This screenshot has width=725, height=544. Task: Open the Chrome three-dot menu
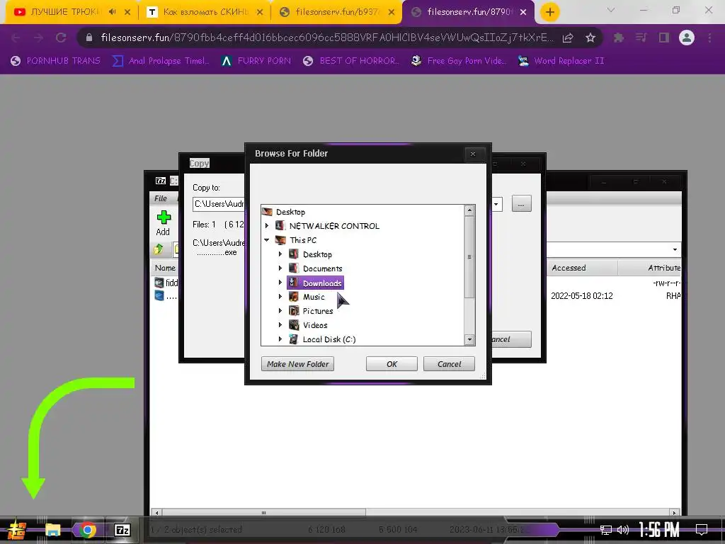pos(709,38)
